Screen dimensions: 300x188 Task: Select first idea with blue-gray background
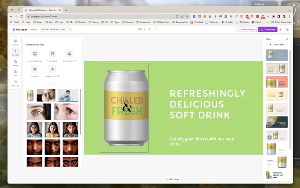pos(277,55)
